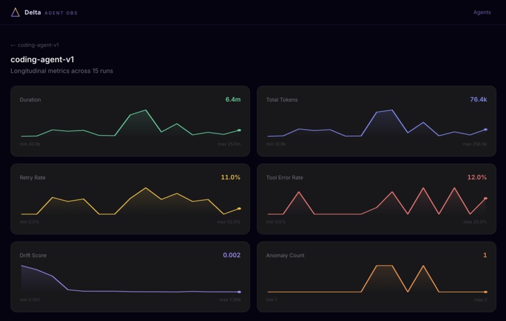Select the Drift Score chart title

[x=33, y=256]
